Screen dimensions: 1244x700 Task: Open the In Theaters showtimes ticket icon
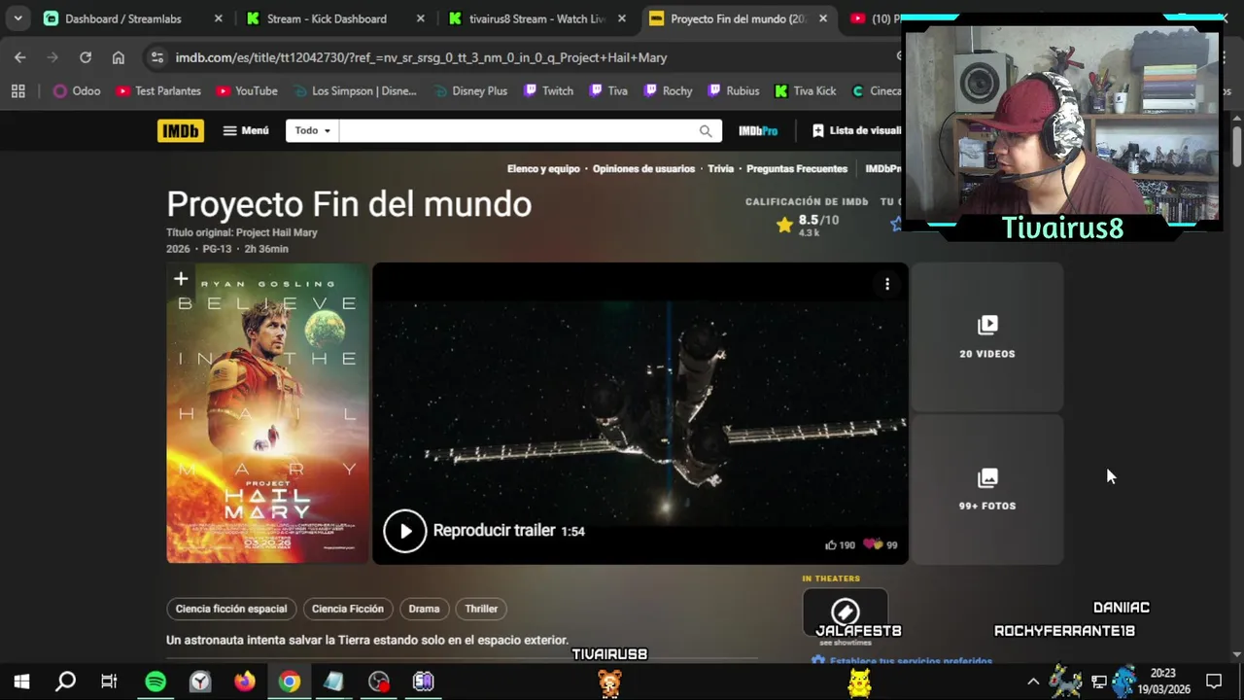[845, 612]
